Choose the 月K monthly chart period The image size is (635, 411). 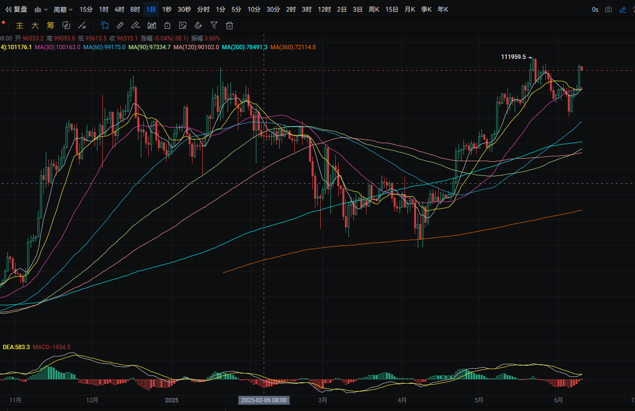tap(410, 9)
